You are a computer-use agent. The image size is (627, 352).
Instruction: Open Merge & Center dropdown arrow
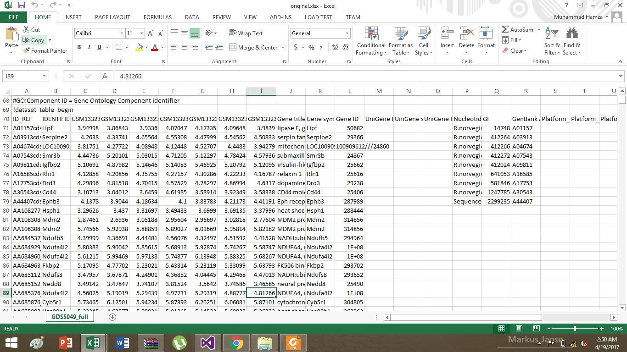(x=283, y=47)
